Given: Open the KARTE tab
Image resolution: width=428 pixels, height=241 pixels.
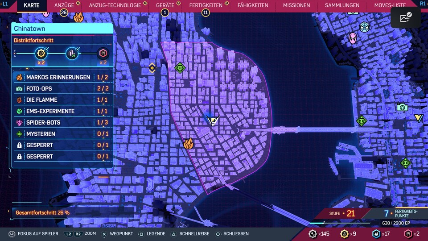Looking at the screenshot, I should click(31, 5).
